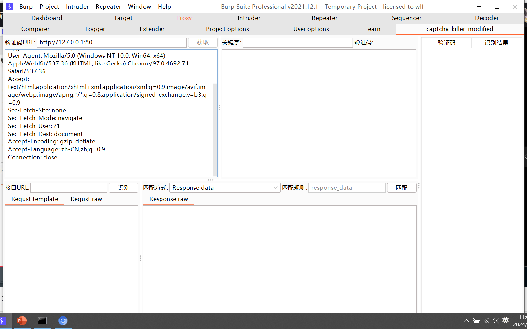Click the 'Safari/537.36' text line
This screenshot has height=329, width=527.
click(x=27, y=71)
